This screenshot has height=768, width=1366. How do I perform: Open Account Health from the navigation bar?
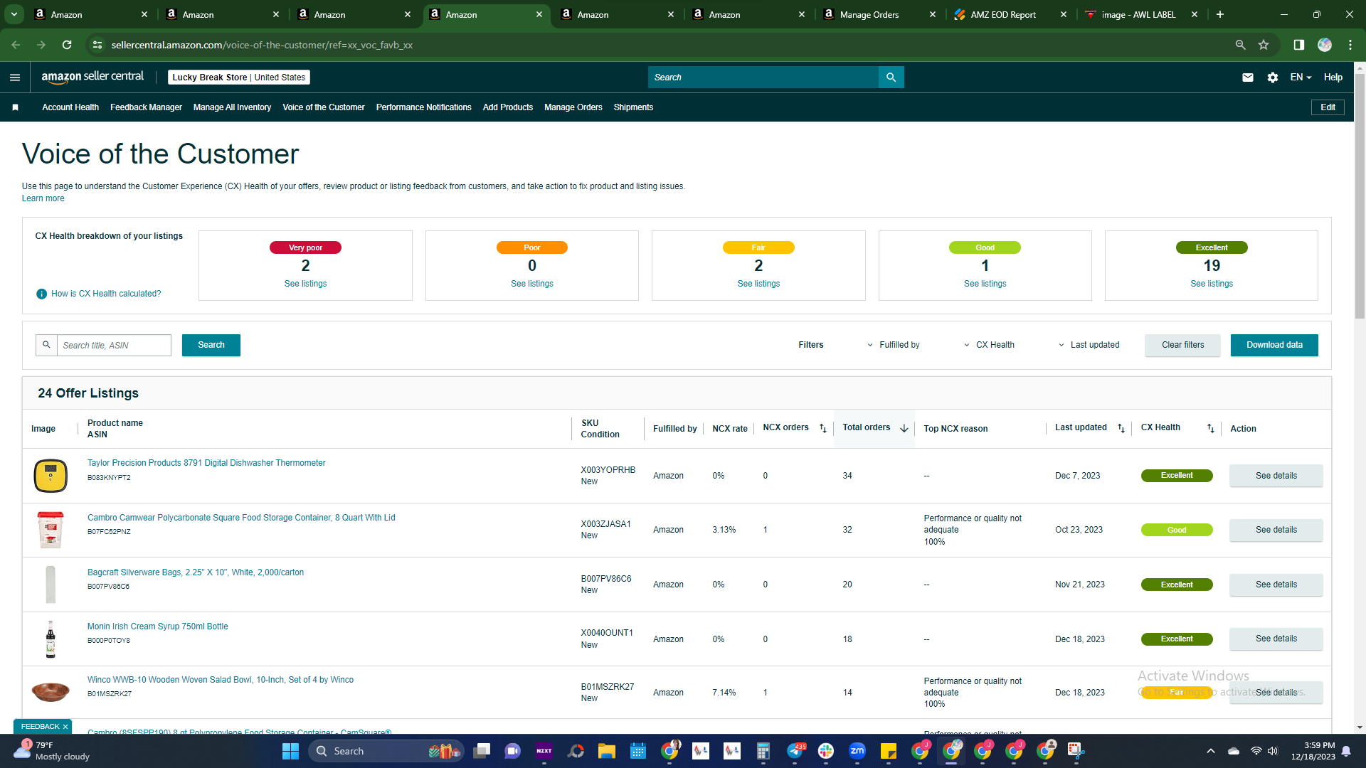(x=70, y=107)
